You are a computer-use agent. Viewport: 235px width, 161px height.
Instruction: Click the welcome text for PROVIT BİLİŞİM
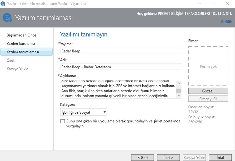[x=184, y=14]
